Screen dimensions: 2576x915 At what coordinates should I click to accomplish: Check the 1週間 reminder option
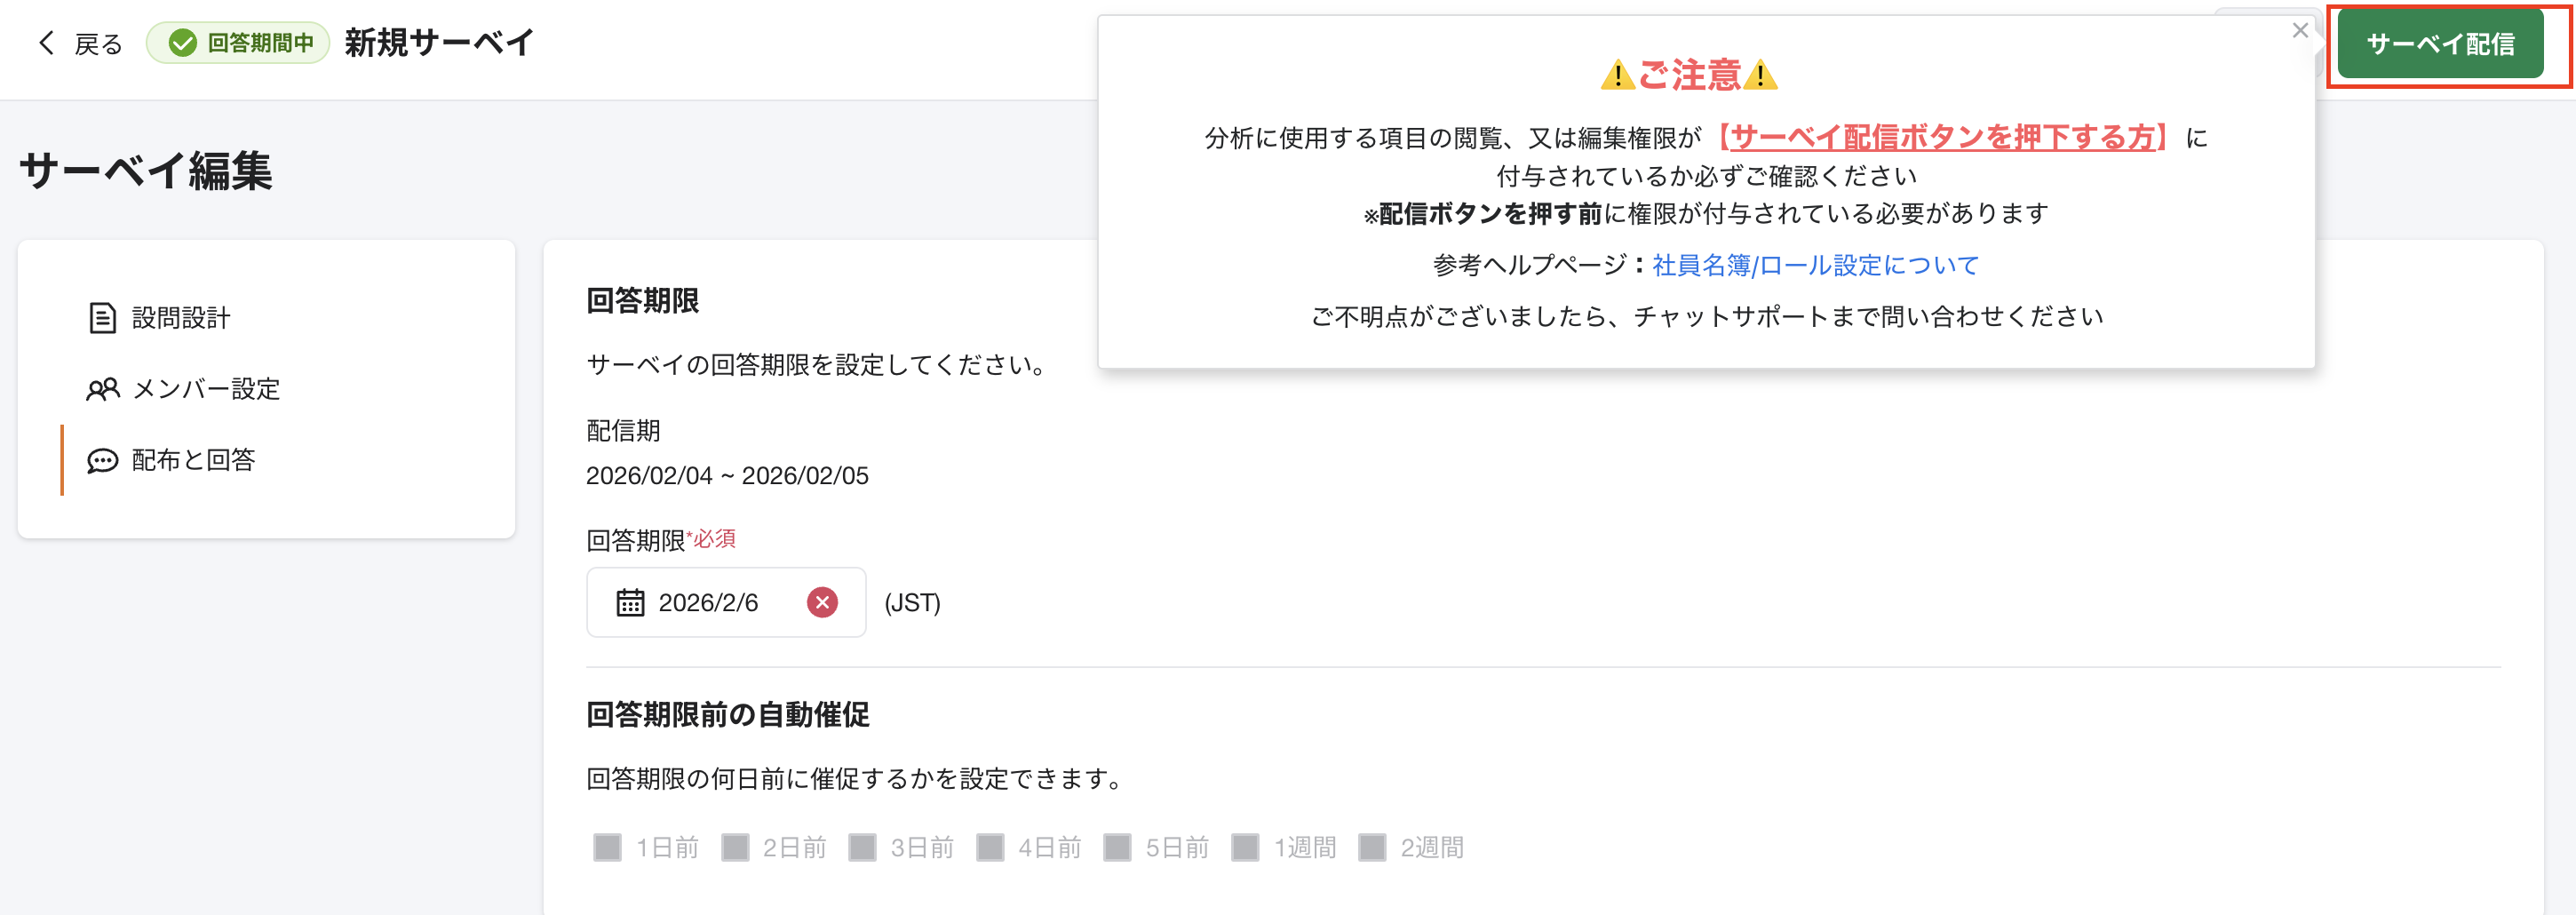pos(1246,846)
